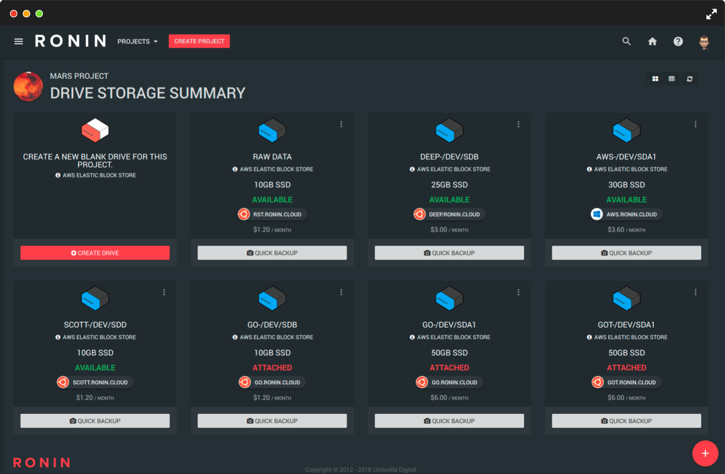This screenshot has width=725, height=474.
Task: Click the GO.RONIN.CLOUD chip on GO-/DEV/SDA1
Action: (x=449, y=383)
